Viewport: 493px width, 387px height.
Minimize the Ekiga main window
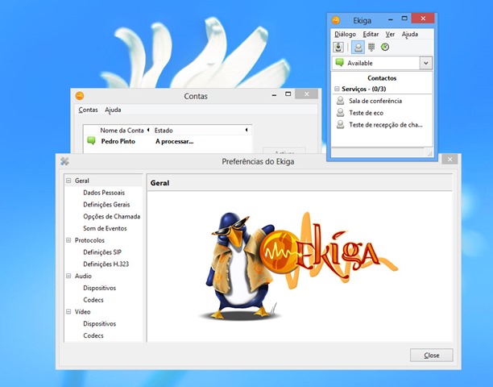(391, 19)
